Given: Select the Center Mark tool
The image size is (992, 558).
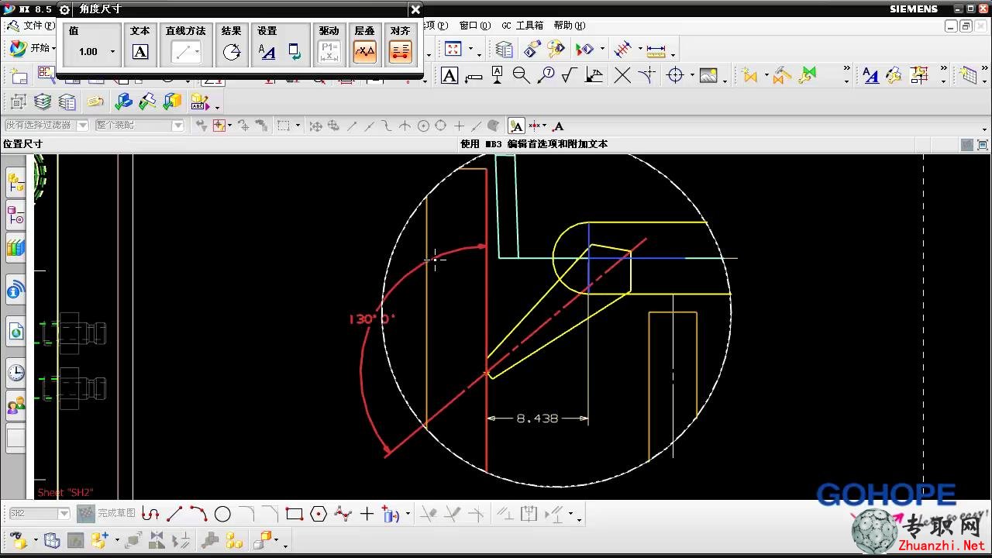Looking at the screenshot, I should click(x=676, y=75).
